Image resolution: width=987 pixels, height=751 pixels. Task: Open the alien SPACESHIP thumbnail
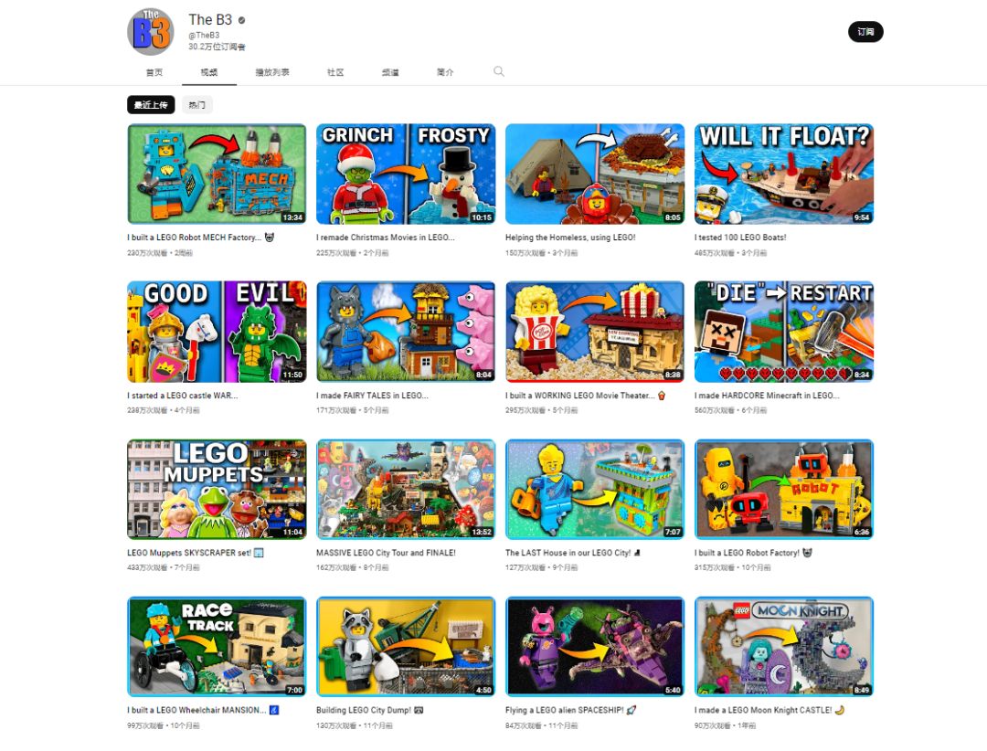(x=595, y=647)
